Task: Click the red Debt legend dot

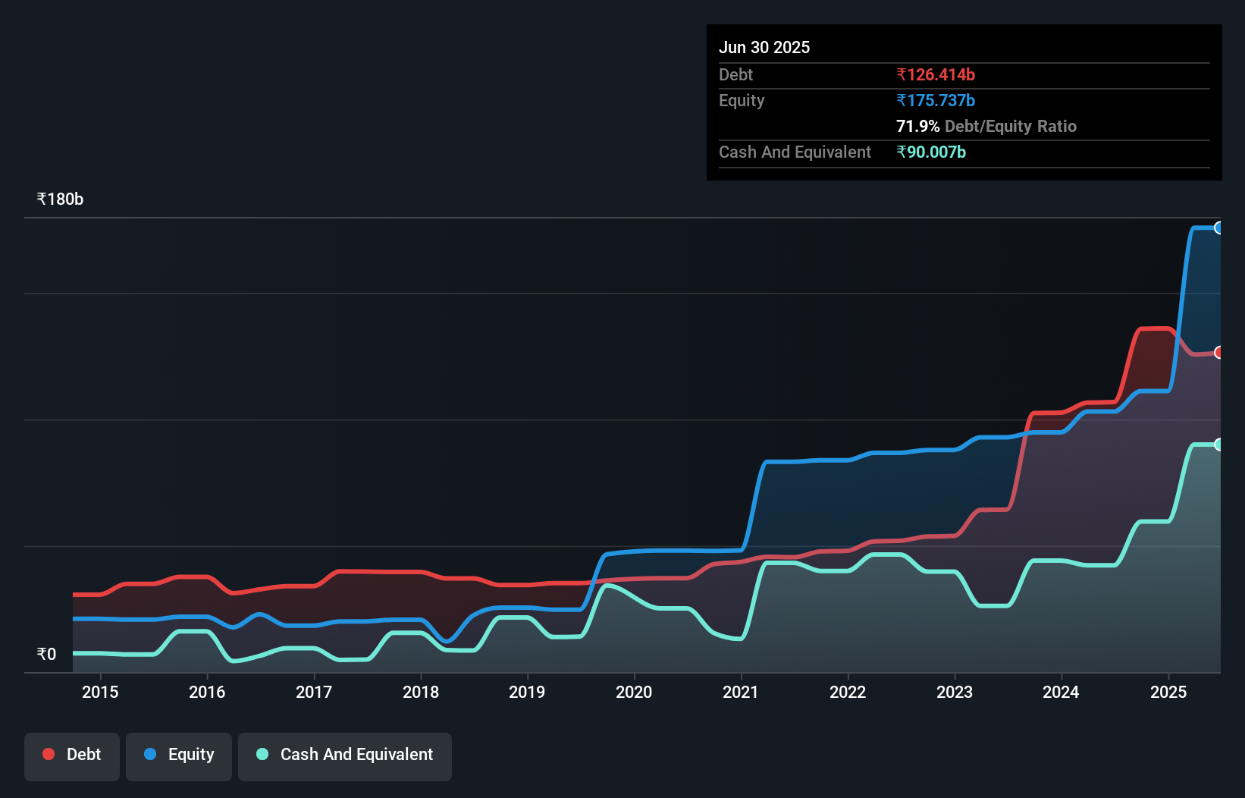Action: [49, 754]
